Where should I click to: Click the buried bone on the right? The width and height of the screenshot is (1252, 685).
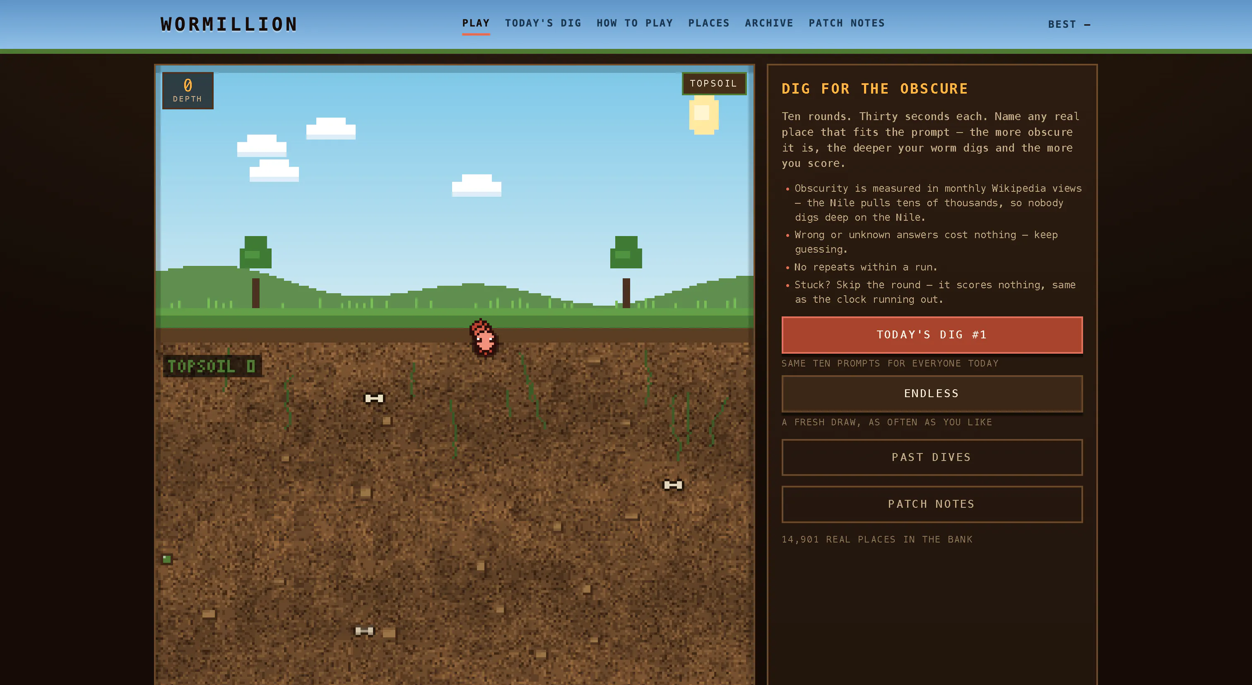[x=673, y=485]
